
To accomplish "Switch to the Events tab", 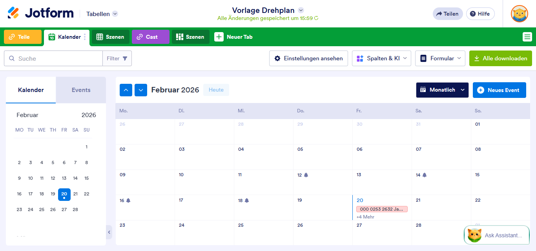I will [x=81, y=90].
